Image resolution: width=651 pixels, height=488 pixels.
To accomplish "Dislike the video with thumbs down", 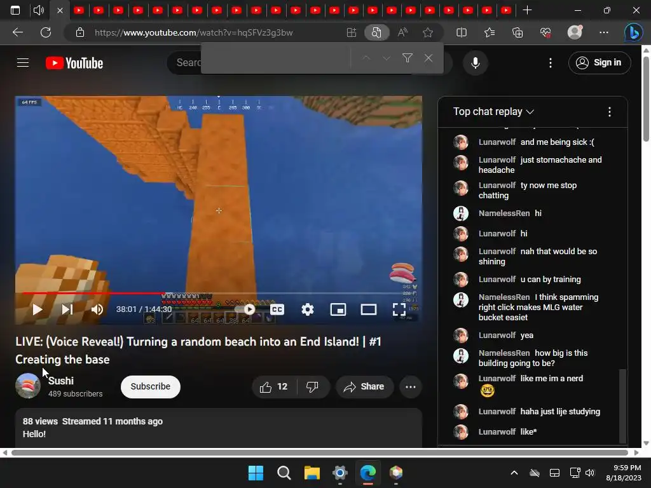I will tap(312, 387).
